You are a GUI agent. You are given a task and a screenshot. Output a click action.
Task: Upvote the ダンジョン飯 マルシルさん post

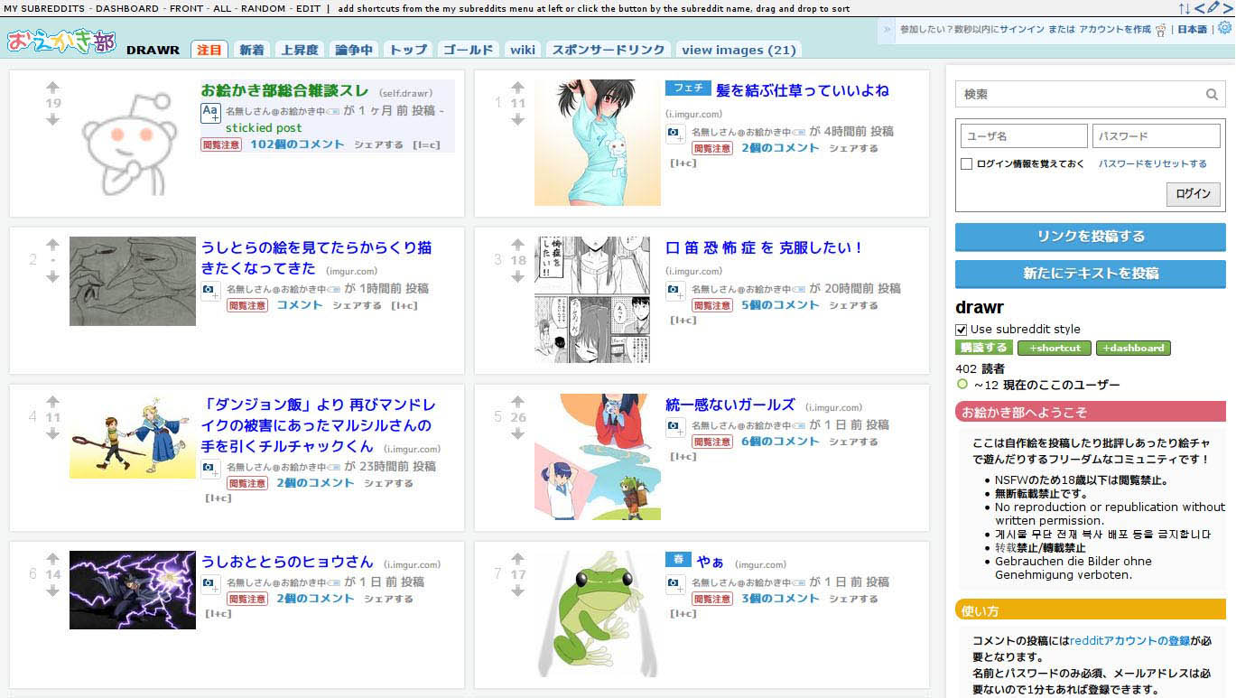[52, 402]
